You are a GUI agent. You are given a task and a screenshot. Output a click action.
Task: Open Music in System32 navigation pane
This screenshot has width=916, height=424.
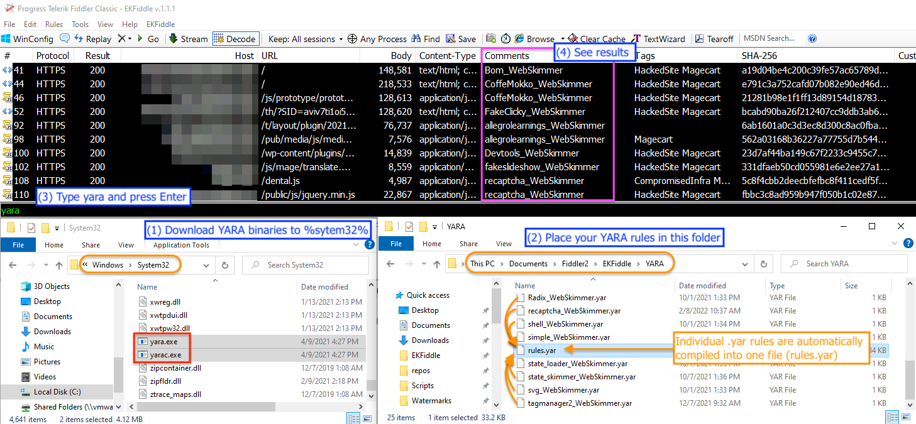[43, 347]
